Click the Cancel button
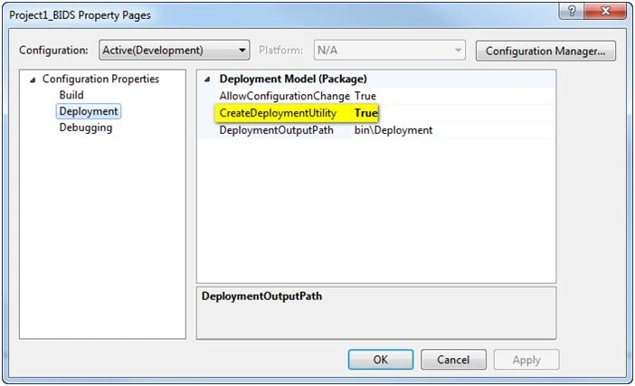The height and width of the screenshot is (386, 635). [453, 360]
